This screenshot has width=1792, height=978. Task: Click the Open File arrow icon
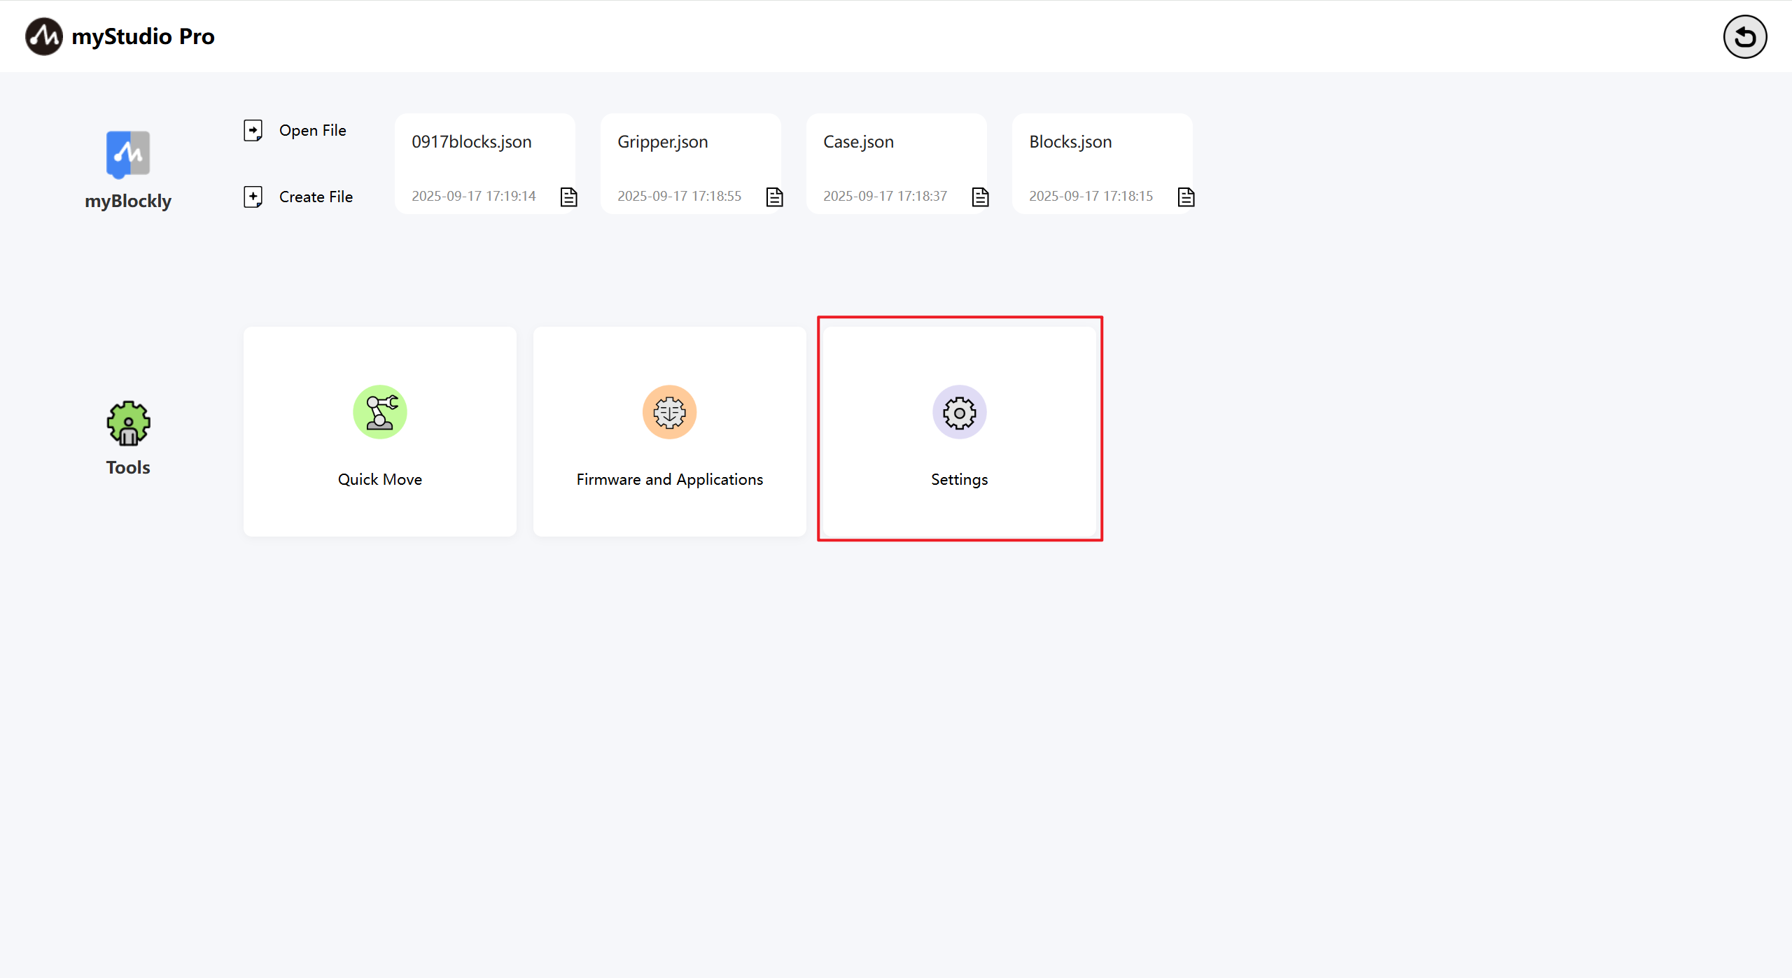pos(253,130)
